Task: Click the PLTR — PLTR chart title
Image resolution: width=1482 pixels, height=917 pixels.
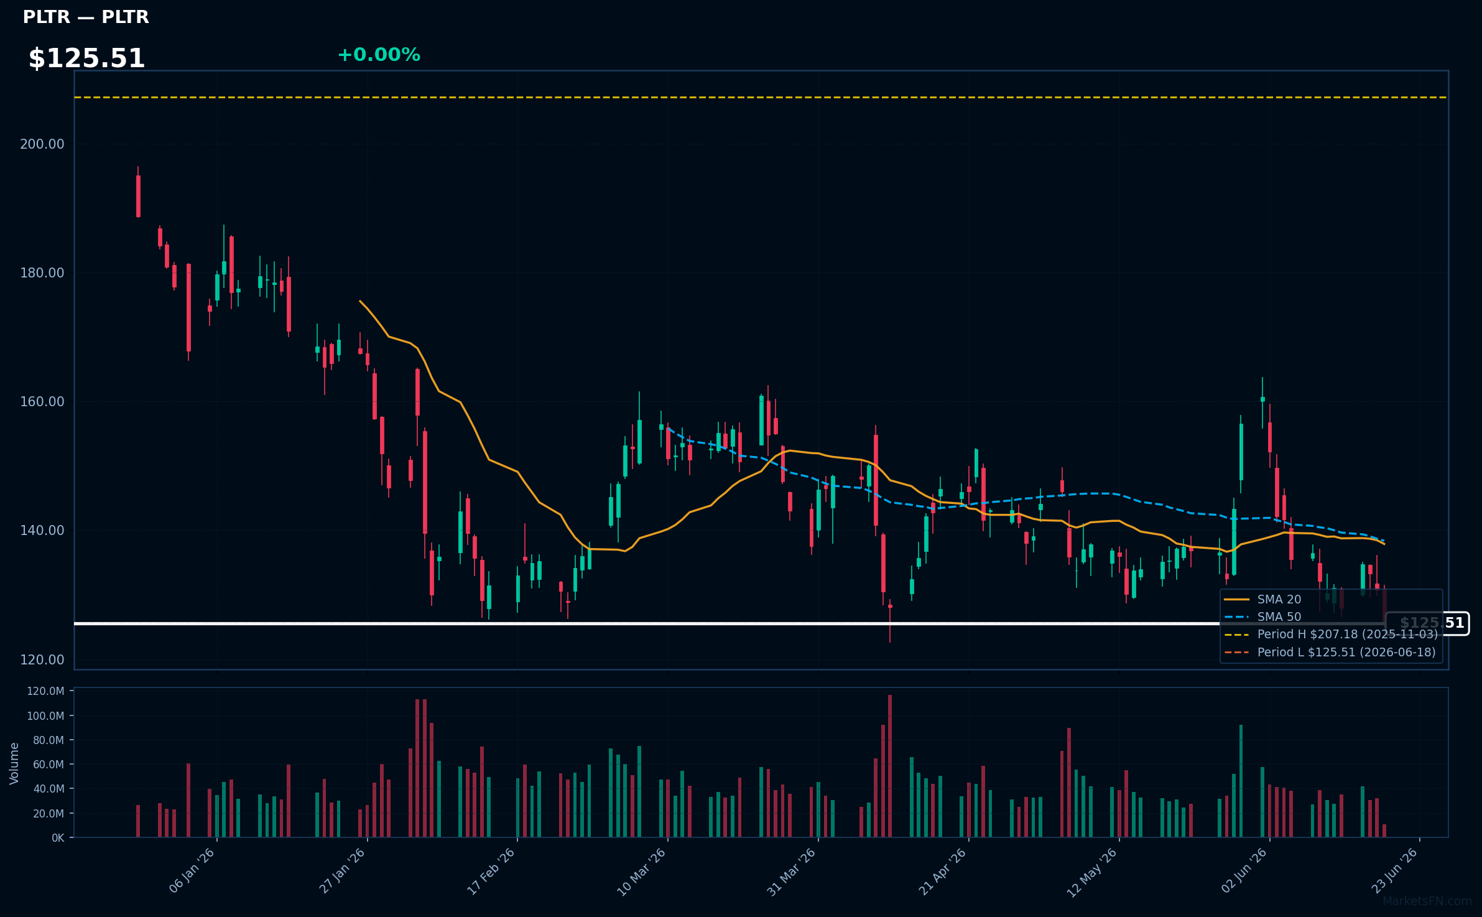Action: point(86,17)
